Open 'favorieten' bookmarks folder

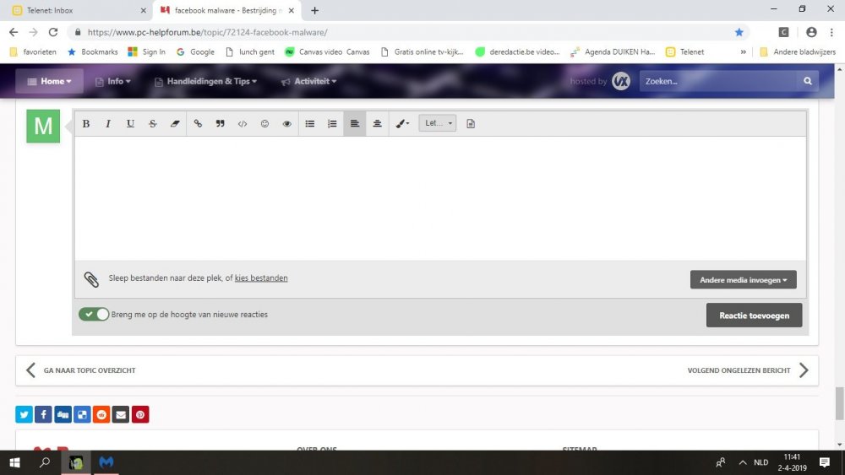33,51
